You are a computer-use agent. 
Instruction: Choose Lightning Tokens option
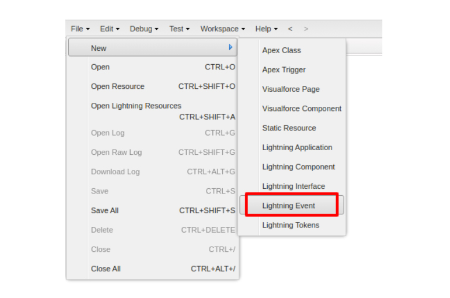point(291,225)
